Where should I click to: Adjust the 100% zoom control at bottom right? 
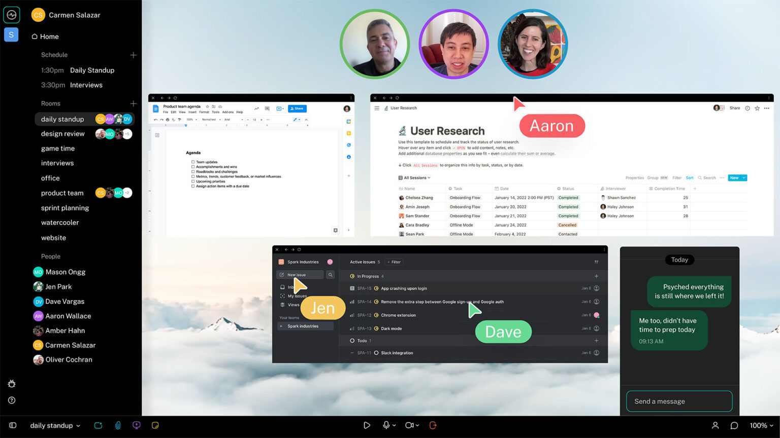pyautogui.click(x=761, y=425)
